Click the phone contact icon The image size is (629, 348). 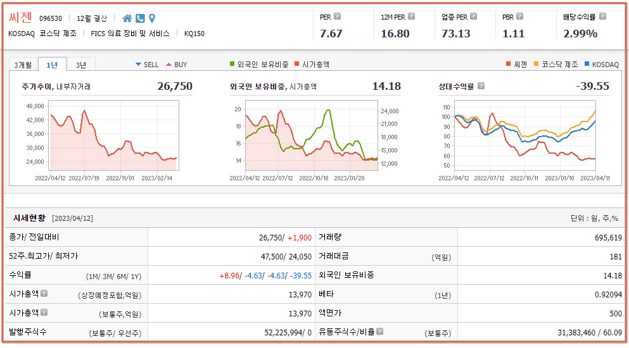pos(140,18)
